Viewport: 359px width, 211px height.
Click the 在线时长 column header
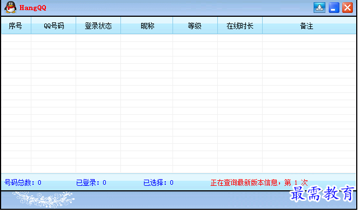pyautogui.click(x=240, y=26)
